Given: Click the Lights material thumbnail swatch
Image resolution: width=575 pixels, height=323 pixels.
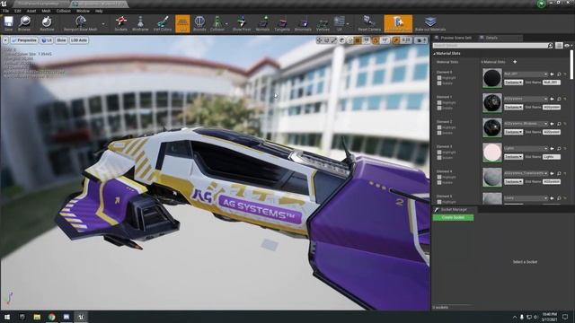Looking at the screenshot, I should click(x=492, y=153).
